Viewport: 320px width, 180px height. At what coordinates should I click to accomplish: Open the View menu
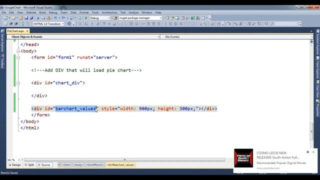coord(20,12)
